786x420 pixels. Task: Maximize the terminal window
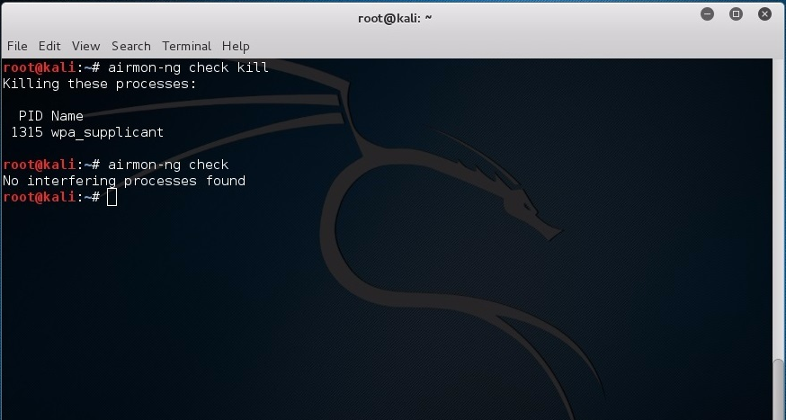point(736,14)
